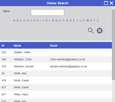The image size is (115, 102).
Task: Filter owners by letter J
Action: click(x=43, y=20)
